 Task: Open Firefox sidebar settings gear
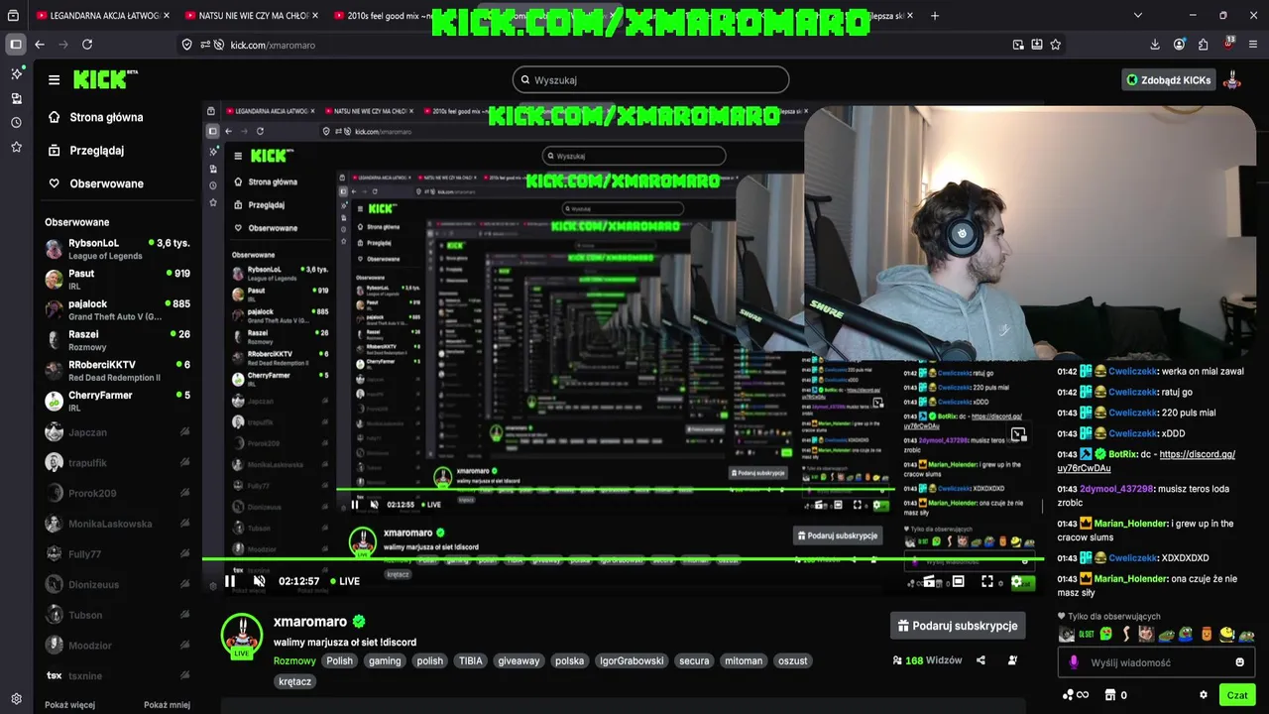[16, 698]
